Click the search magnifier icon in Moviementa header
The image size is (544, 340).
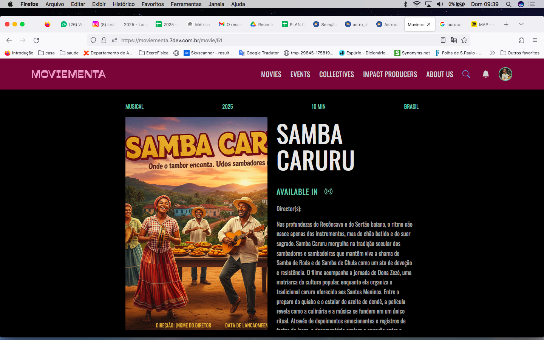(466, 74)
